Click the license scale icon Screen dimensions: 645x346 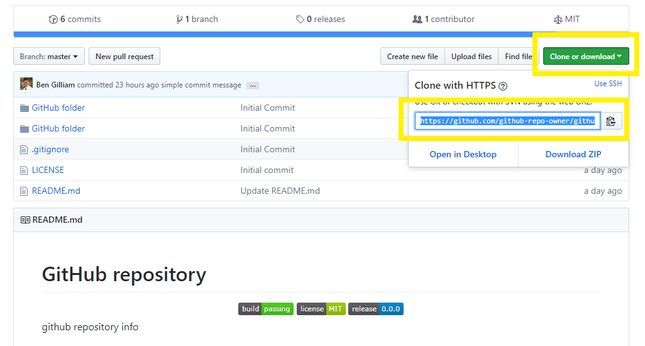coord(558,20)
